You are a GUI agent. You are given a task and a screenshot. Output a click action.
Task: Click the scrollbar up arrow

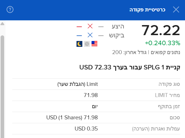click(3, 24)
